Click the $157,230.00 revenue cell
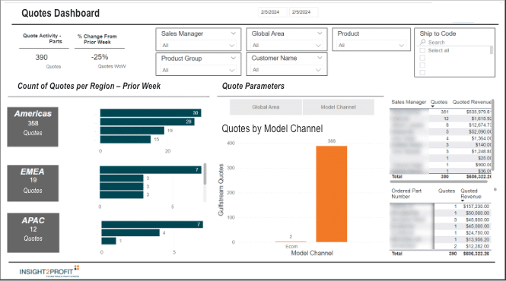 [x=476, y=207]
